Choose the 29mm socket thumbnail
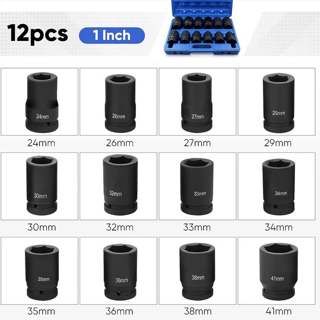 click(276, 102)
